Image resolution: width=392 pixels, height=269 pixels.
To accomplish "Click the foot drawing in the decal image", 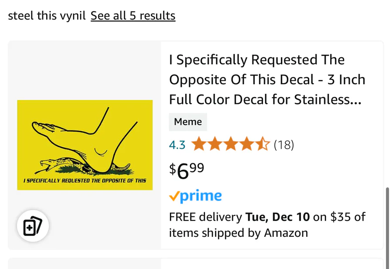I will (87, 139).
